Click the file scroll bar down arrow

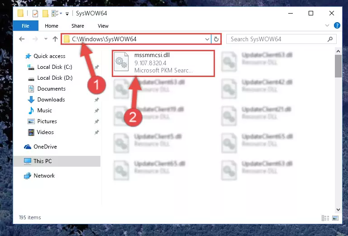[x=338, y=209]
